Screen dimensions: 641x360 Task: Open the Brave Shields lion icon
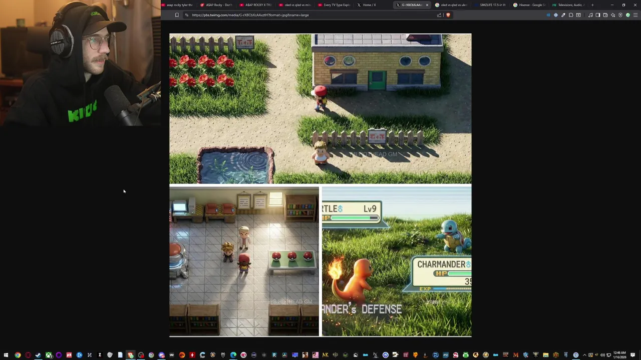point(448,15)
